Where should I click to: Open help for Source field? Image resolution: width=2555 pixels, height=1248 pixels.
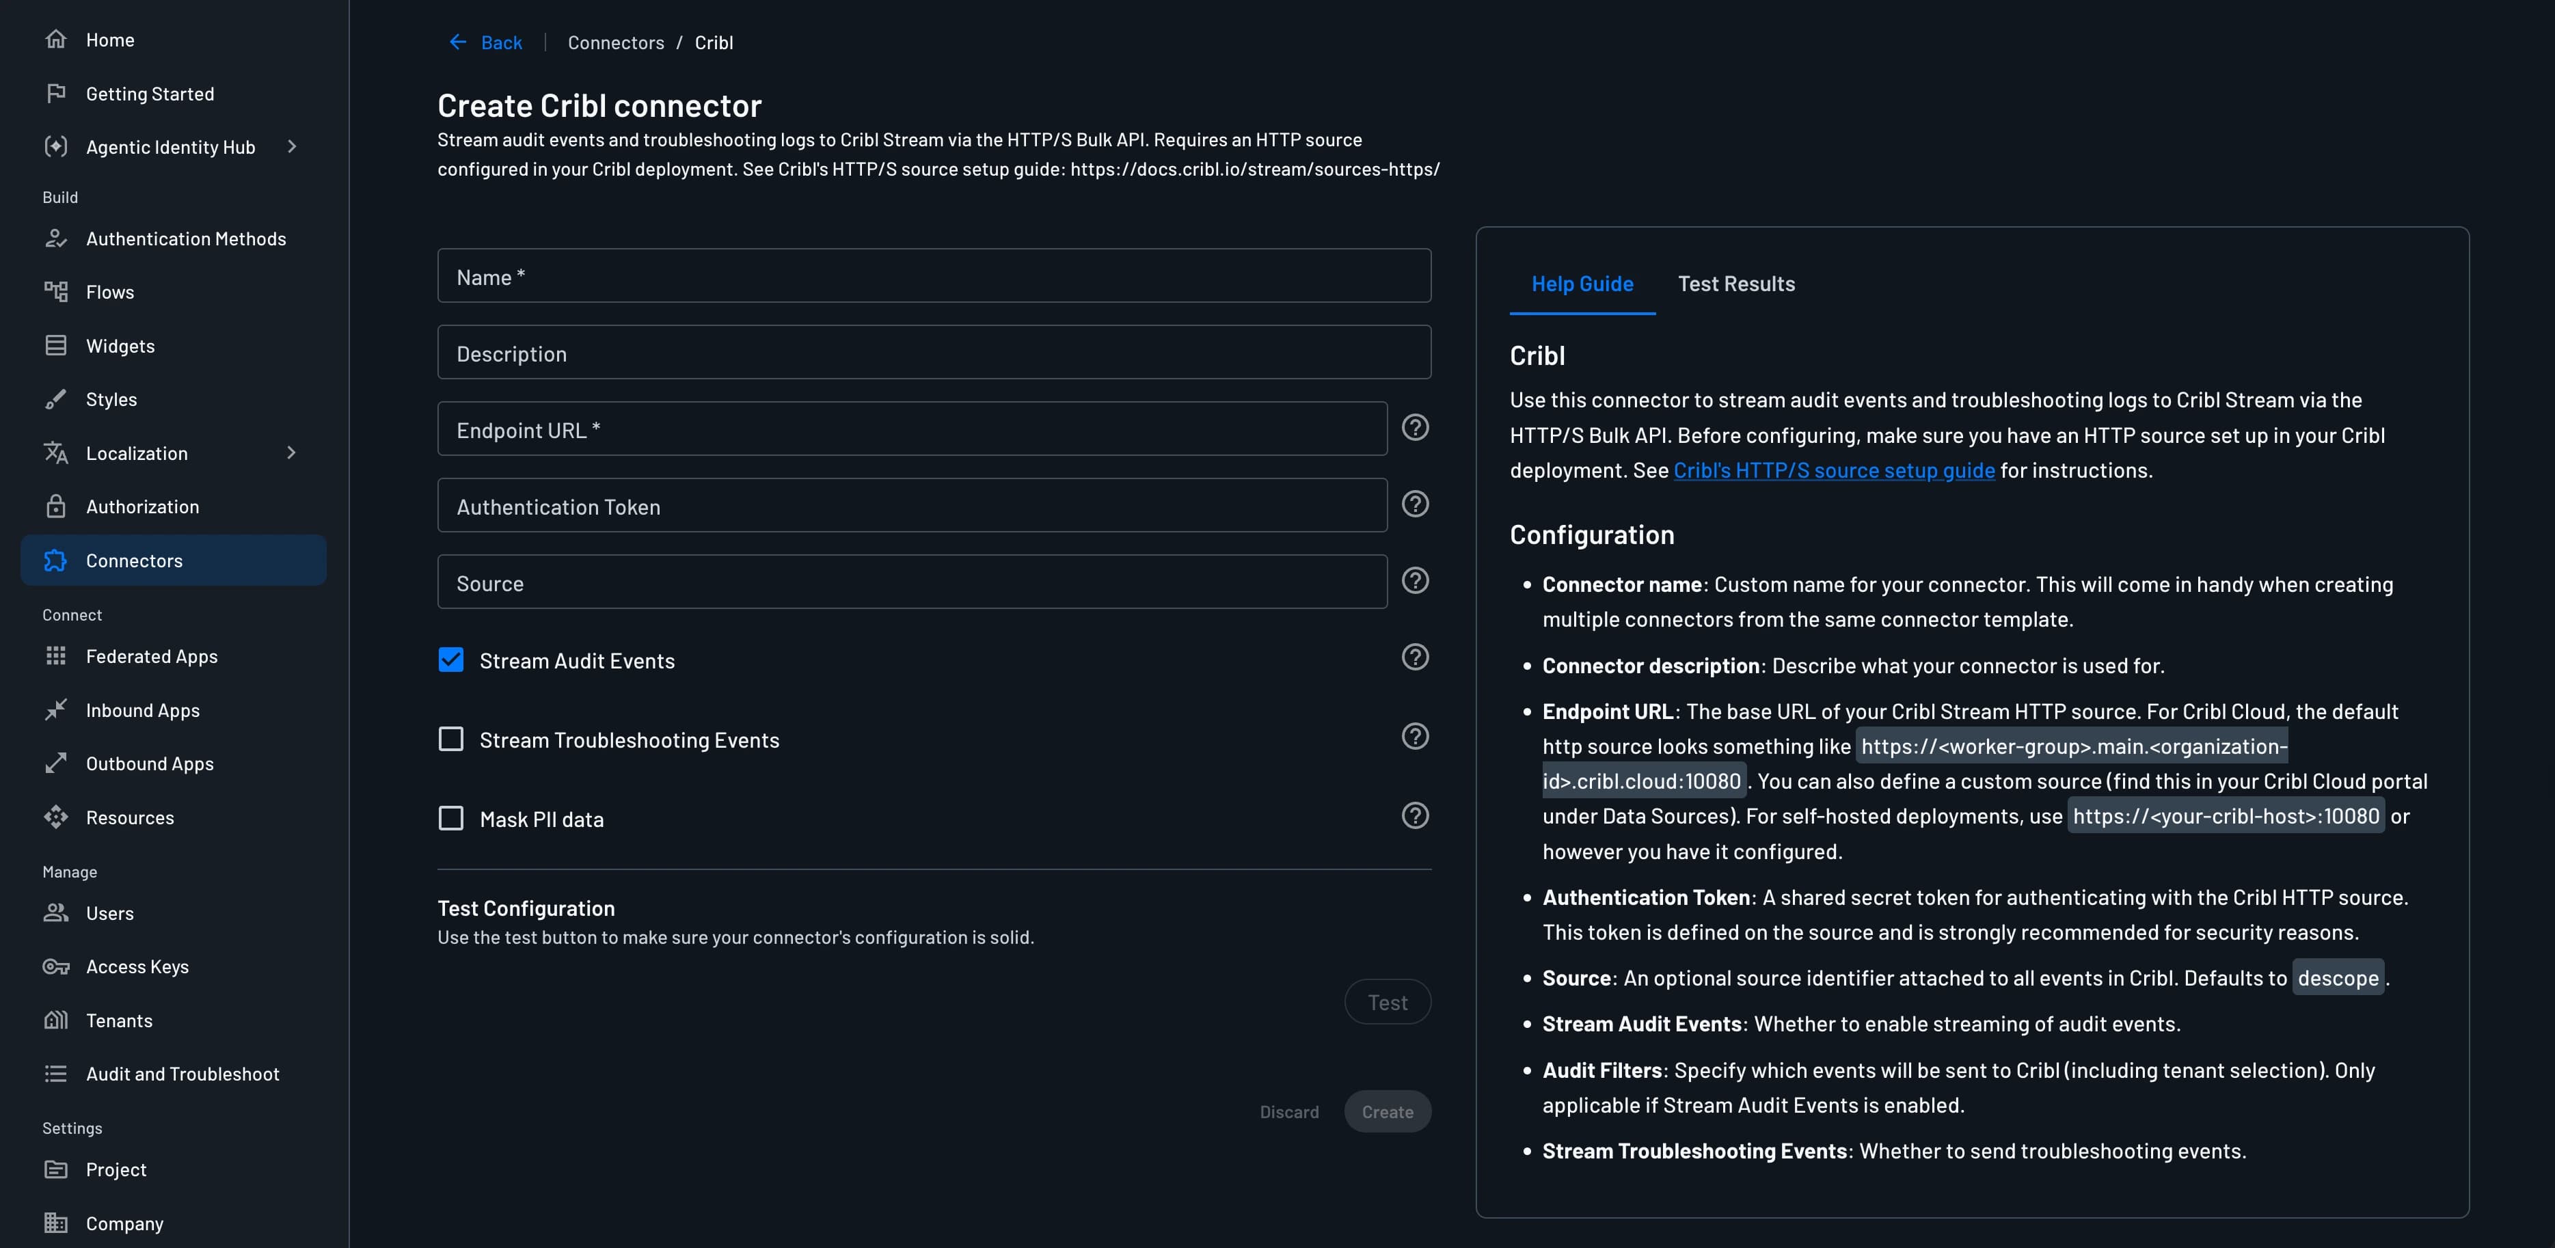1416,580
